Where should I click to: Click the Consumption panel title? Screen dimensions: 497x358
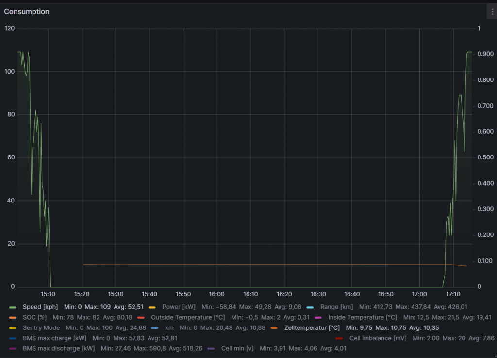point(27,12)
